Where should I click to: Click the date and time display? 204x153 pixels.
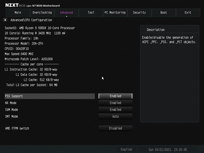click(168, 150)
